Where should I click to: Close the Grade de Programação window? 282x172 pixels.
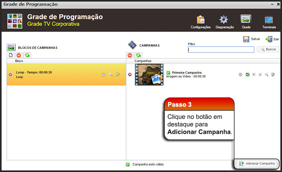pos(278,4)
